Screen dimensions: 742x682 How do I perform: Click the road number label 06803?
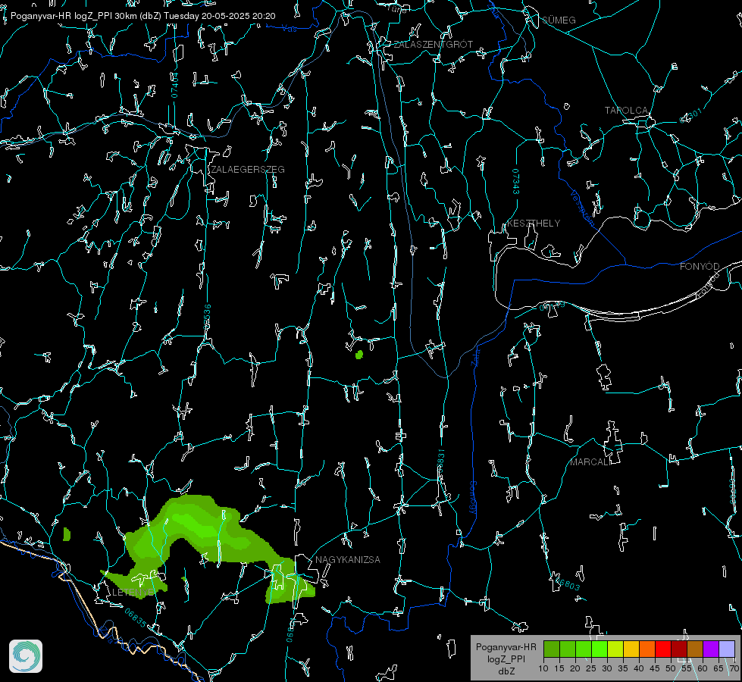pyautogui.click(x=568, y=583)
